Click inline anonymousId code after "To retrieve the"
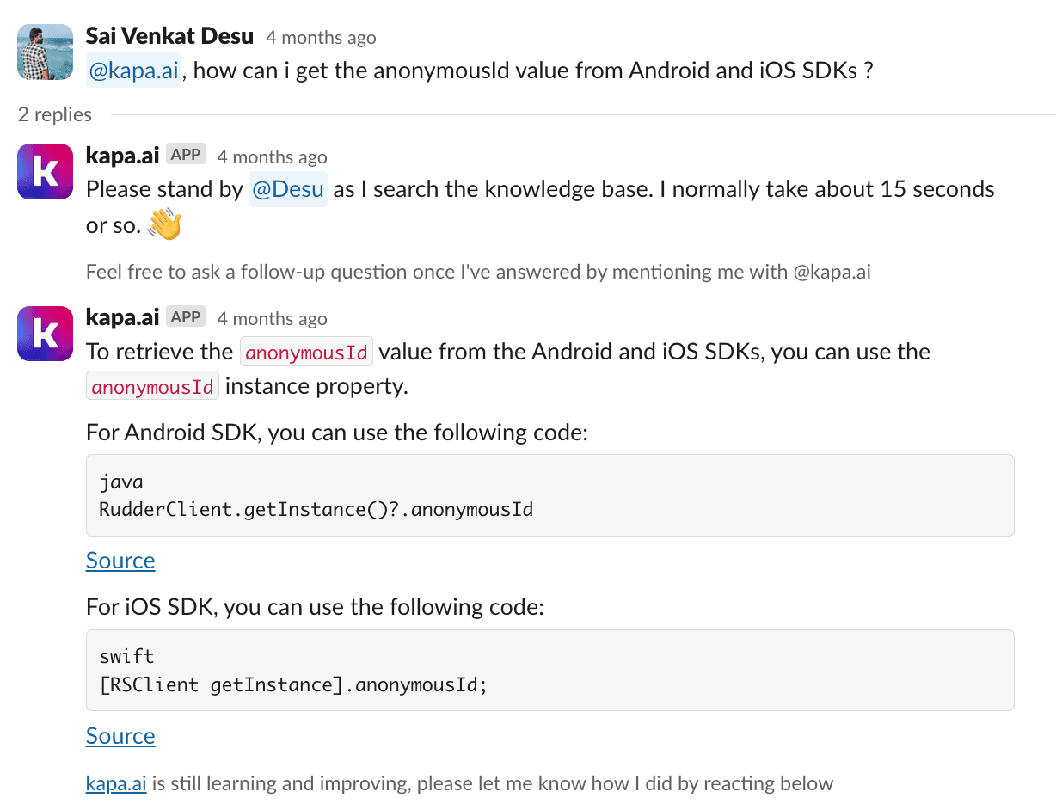 [x=306, y=353]
